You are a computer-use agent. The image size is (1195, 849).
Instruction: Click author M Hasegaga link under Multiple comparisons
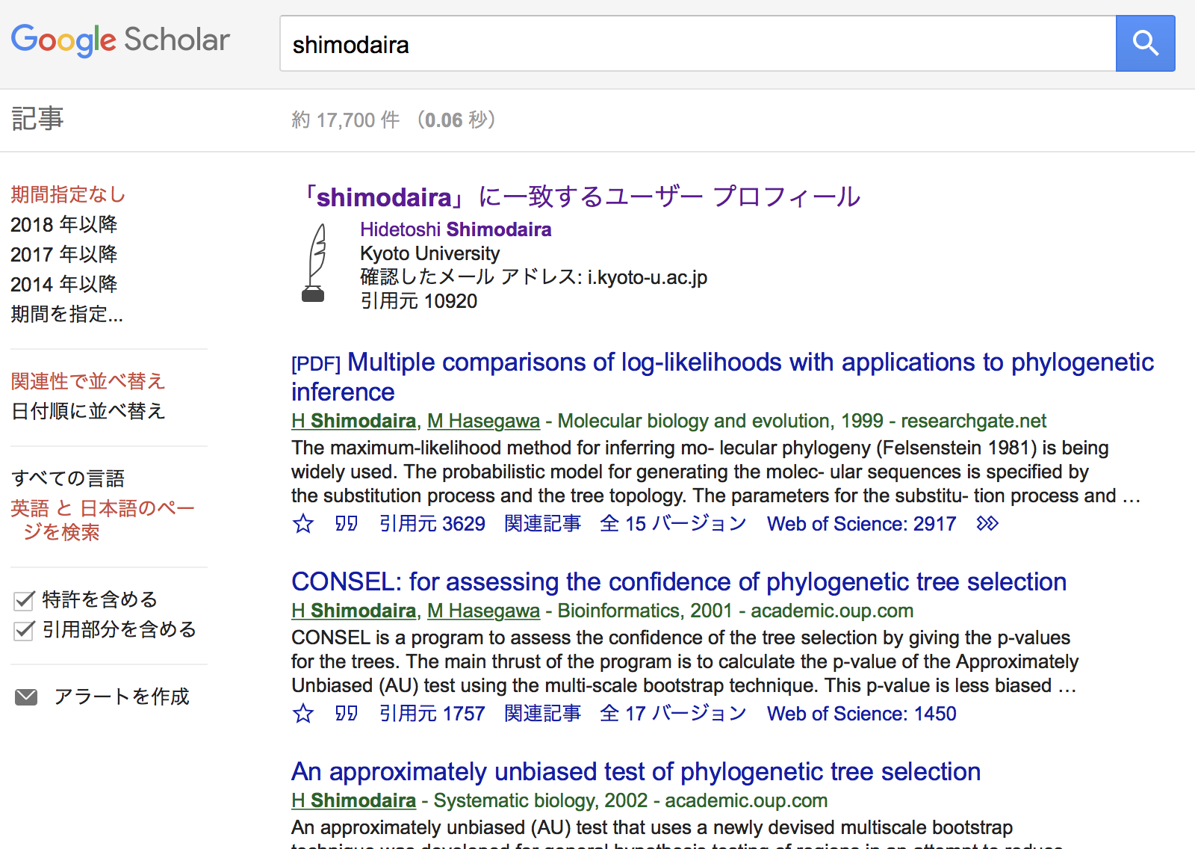pos(483,421)
